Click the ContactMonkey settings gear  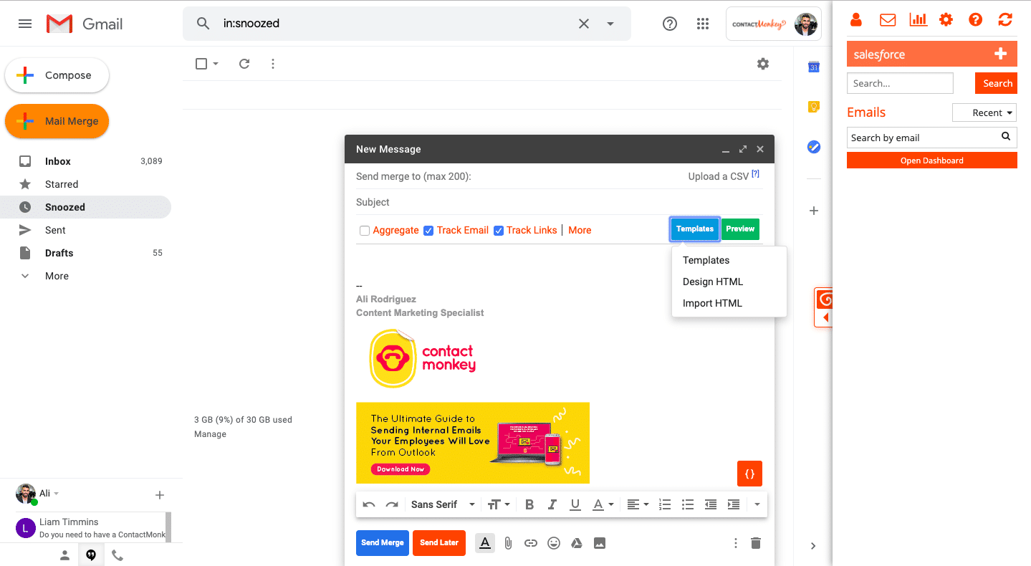point(946,19)
